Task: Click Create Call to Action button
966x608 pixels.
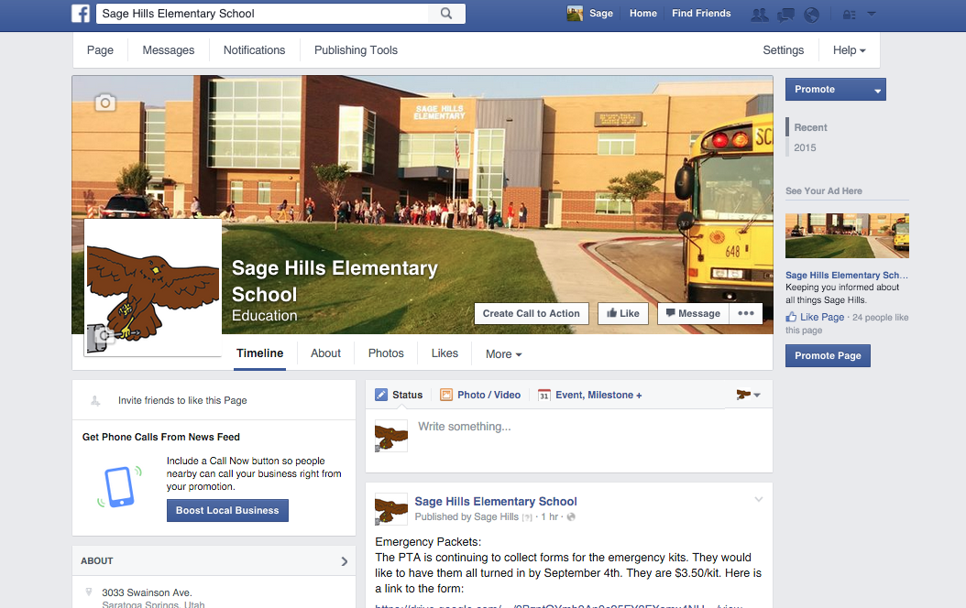Action: [x=532, y=313]
